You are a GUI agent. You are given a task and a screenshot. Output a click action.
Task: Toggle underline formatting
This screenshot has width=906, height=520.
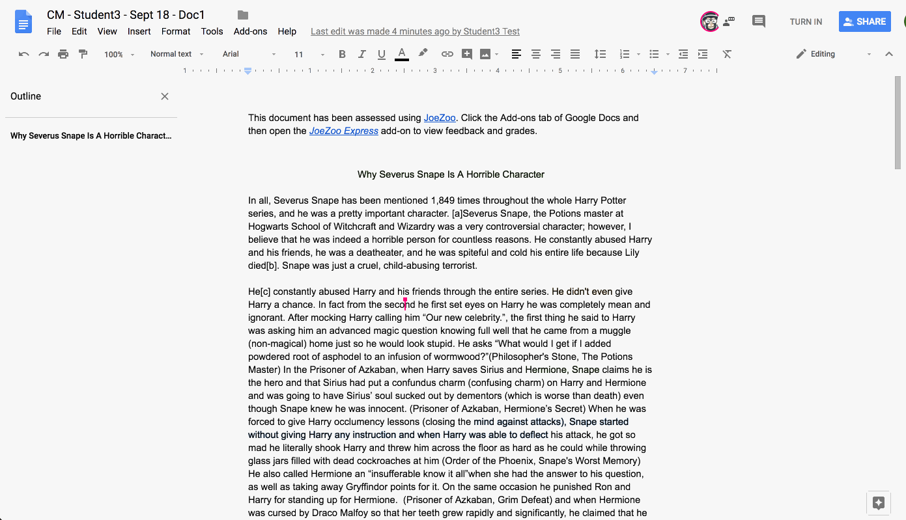click(x=382, y=54)
